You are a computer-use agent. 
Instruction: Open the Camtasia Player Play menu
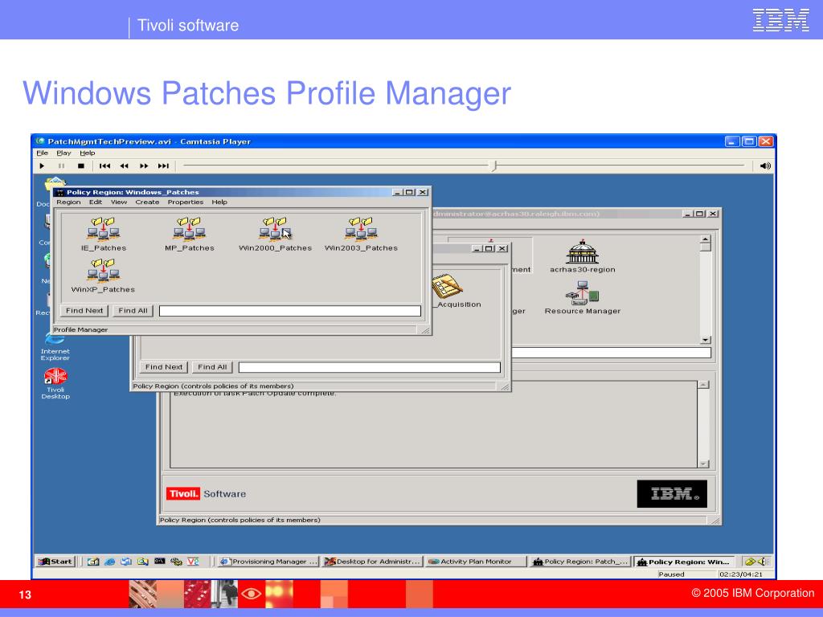[63, 153]
